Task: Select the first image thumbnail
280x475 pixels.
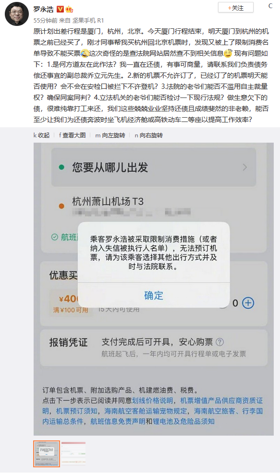Action: click(x=47, y=453)
